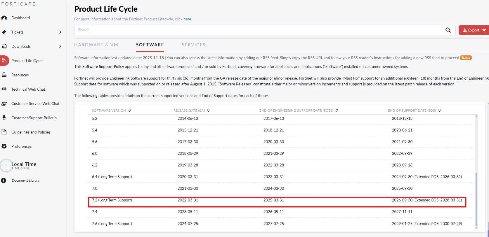Click the Dashboard icon in sidebar
This screenshot has width=489, height=237.
point(4,18)
